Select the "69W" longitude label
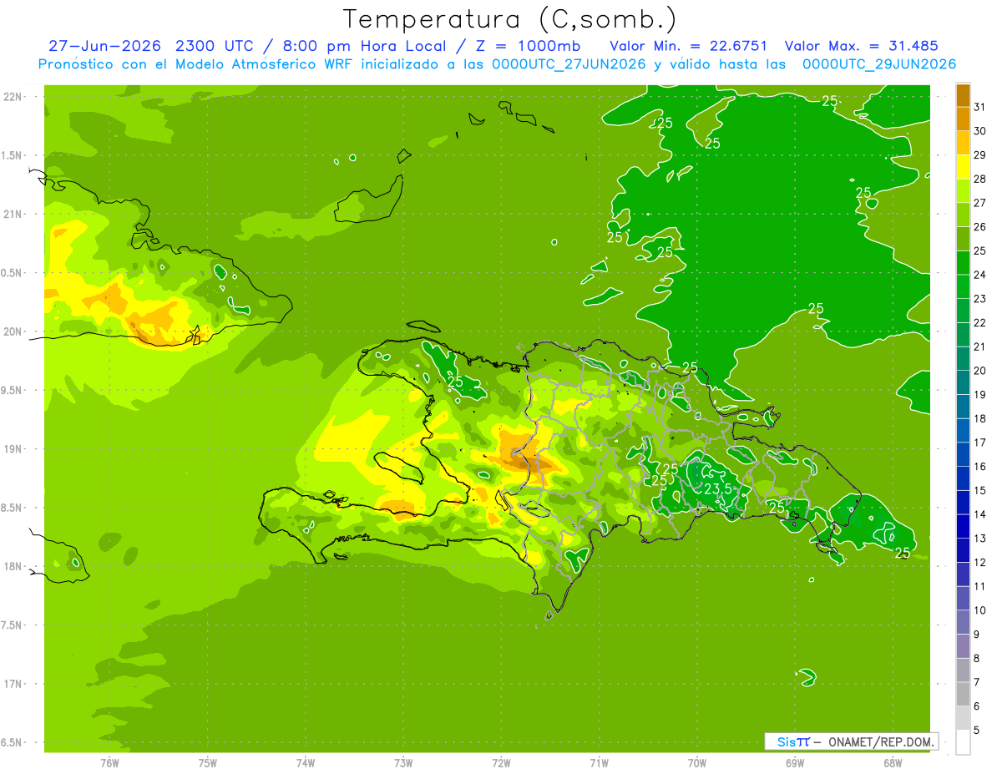The width and height of the screenshot is (1002, 774). (794, 763)
